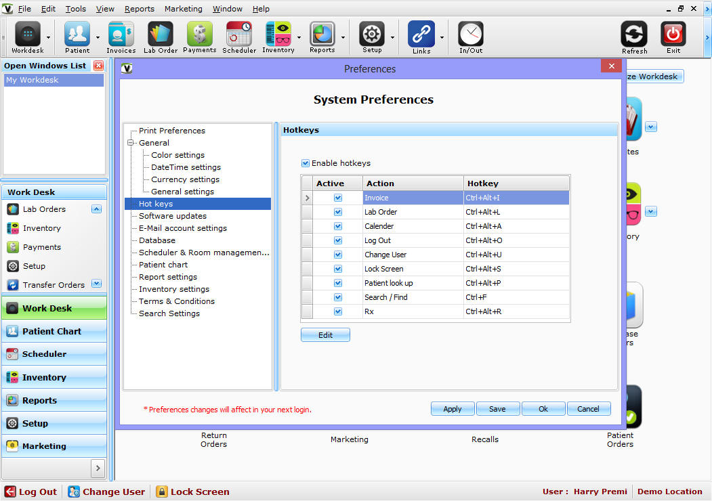Collapse the General tree node
Image resolution: width=712 pixels, height=501 pixels.
tap(131, 143)
